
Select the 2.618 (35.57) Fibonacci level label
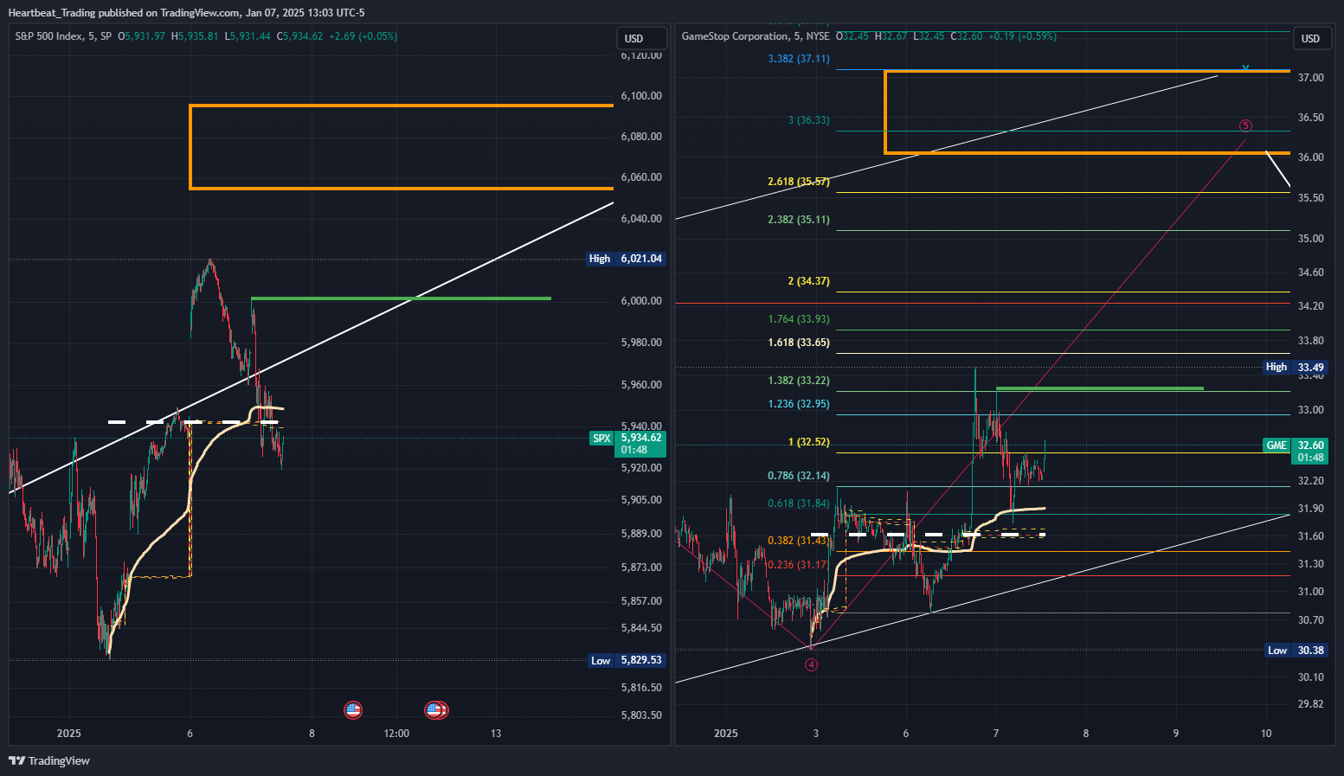pos(798,182)
